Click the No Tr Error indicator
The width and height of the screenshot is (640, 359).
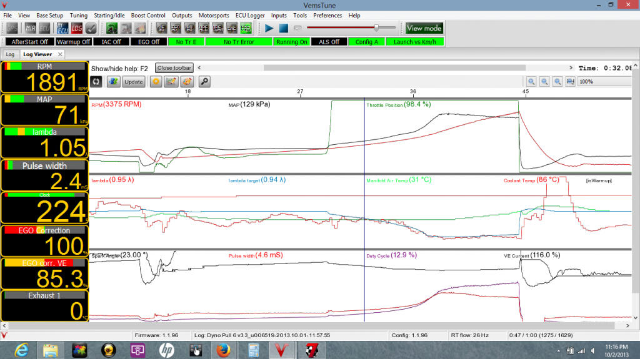tap(239, 42)
